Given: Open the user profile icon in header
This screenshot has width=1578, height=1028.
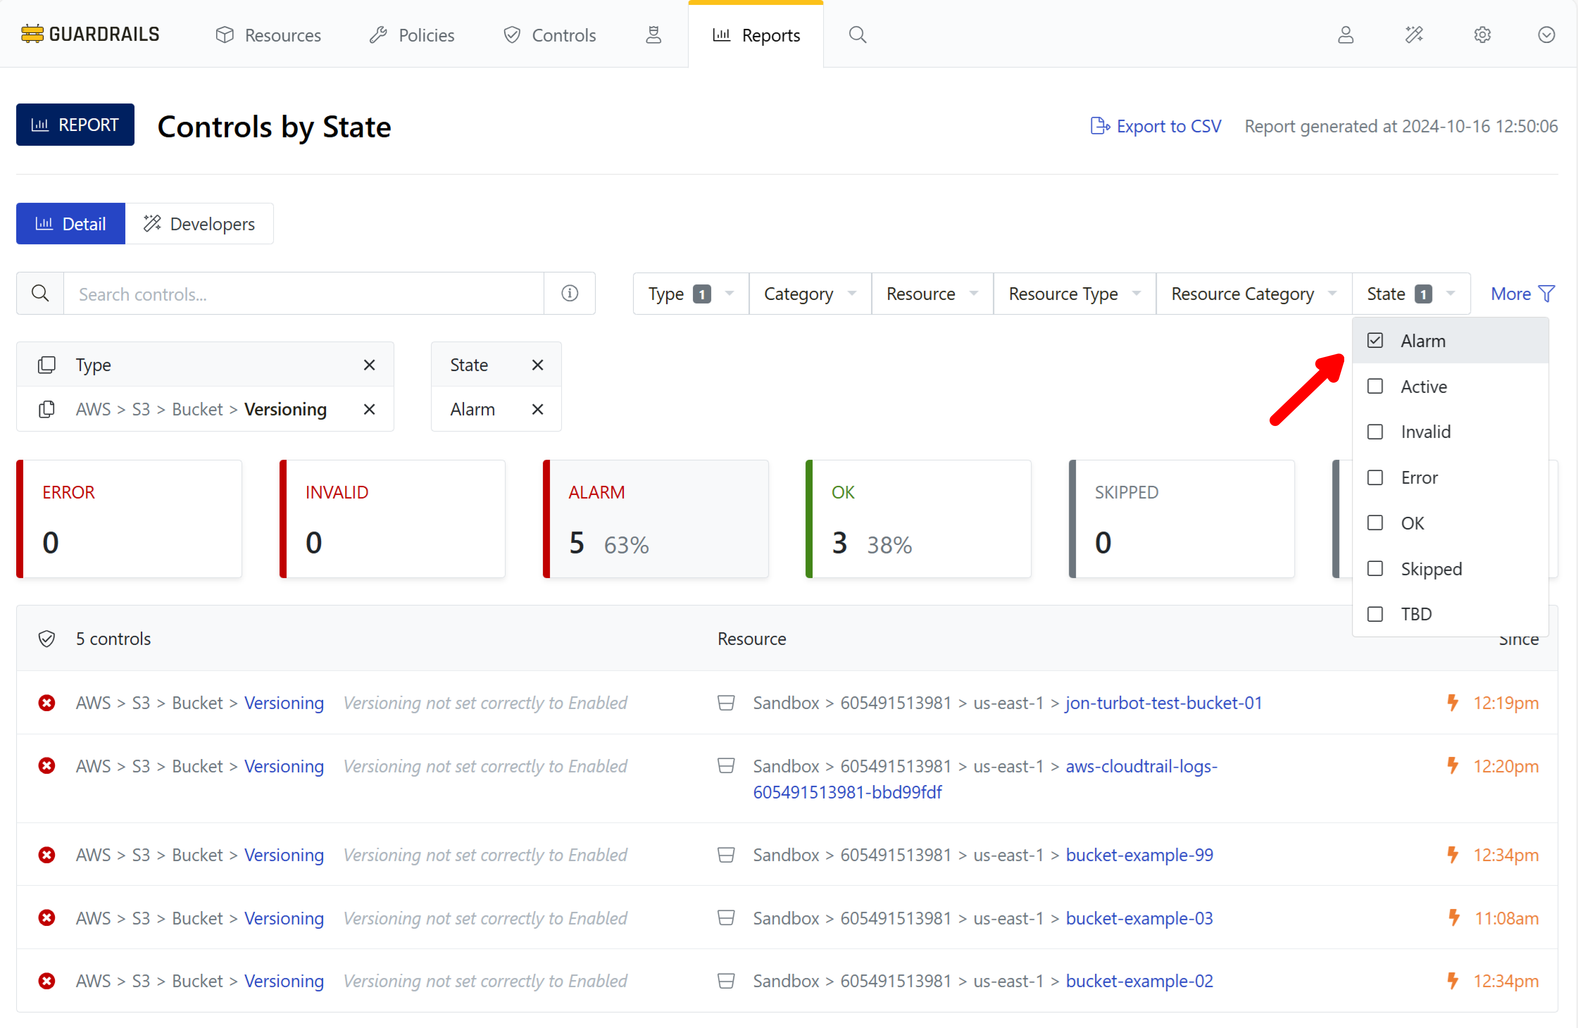Looking at the screenshot, I should point(1345,35).
